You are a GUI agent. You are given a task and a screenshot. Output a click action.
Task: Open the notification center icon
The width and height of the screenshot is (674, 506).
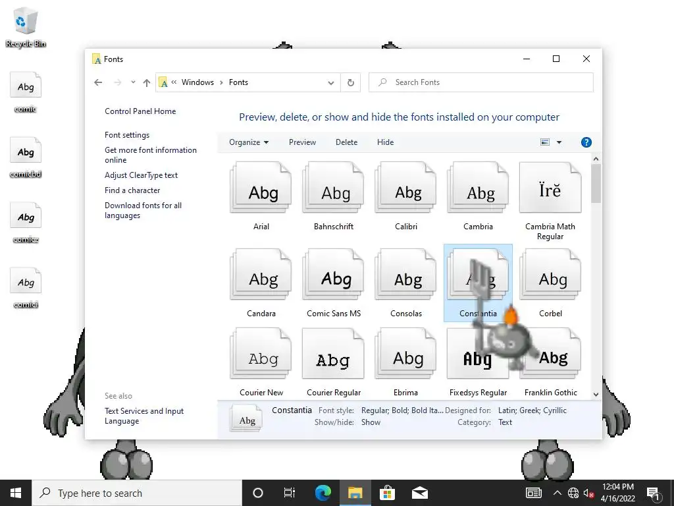pyautogui.click(x=654, y=493)
